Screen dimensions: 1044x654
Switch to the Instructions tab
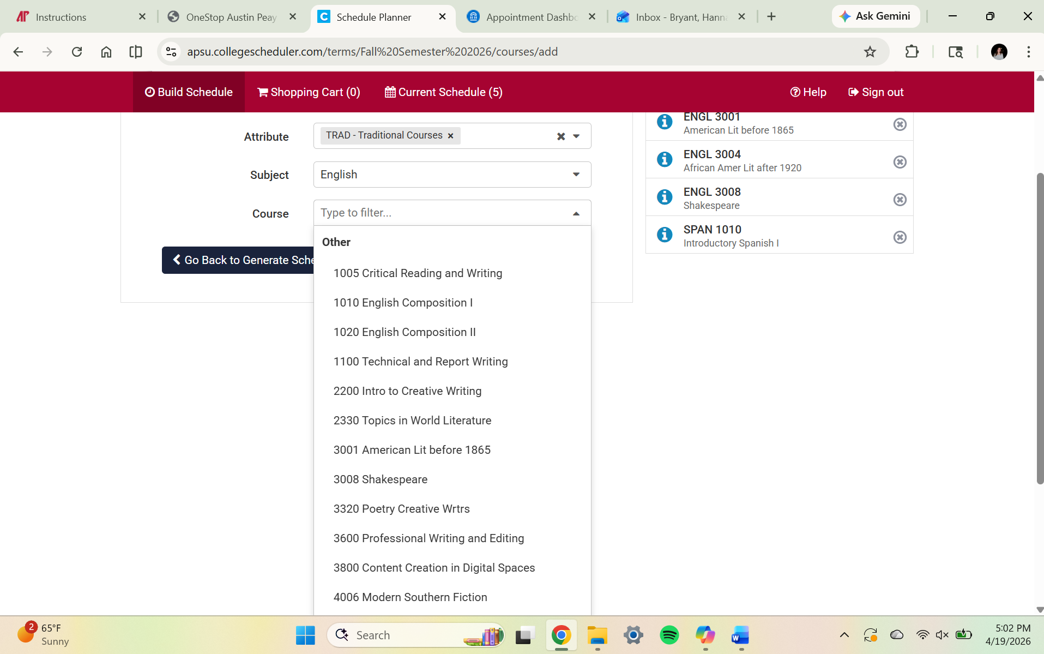60,16
